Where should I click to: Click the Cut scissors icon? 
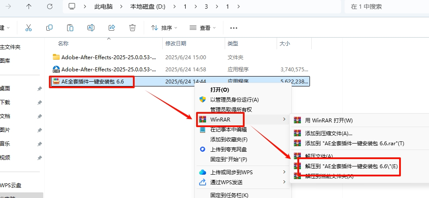tap(29, 28)
